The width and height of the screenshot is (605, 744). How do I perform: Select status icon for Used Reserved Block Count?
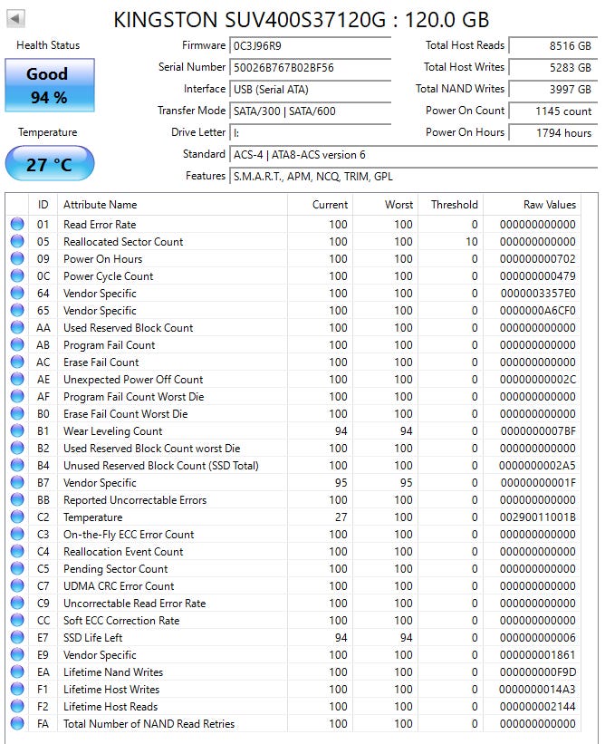17,327
